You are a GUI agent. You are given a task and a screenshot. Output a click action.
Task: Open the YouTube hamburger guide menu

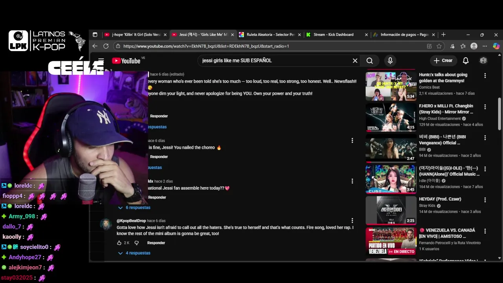click(101, 61)
